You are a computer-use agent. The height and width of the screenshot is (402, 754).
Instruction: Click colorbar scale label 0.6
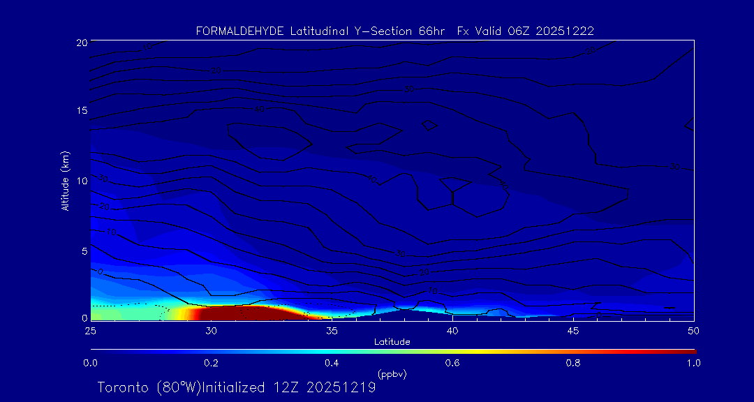point(452,363)
